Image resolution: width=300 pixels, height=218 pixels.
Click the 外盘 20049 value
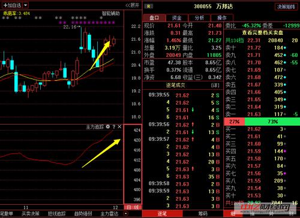tap(173, 55)
